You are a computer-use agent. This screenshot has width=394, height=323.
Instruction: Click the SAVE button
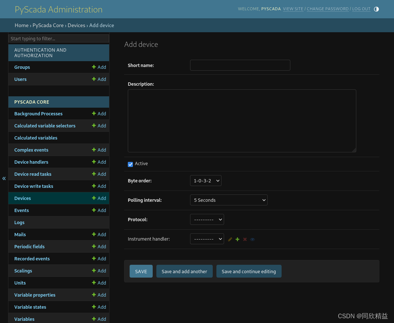click(141, 271)
